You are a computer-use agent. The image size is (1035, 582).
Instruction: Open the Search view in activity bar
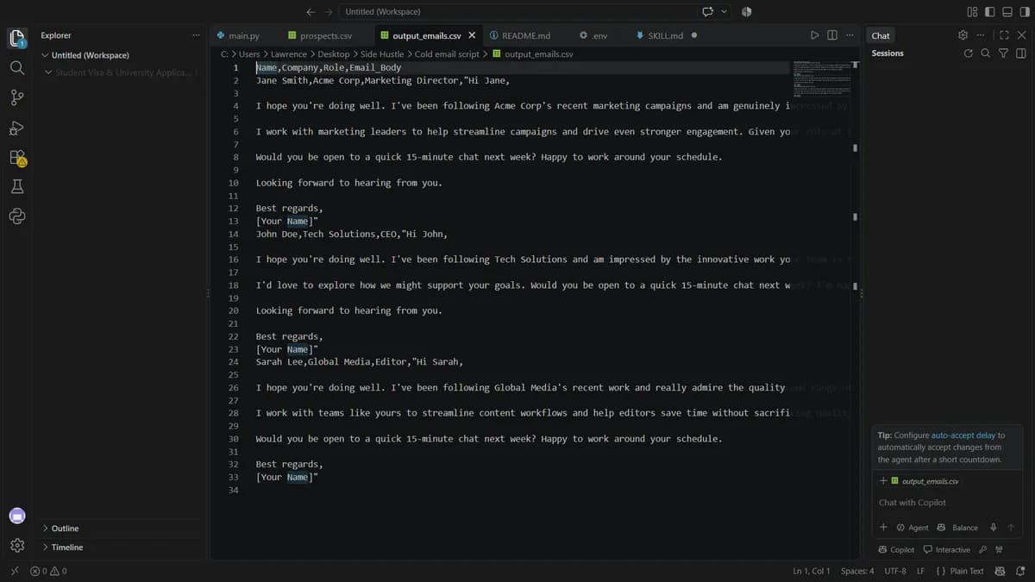click(16, 67)
